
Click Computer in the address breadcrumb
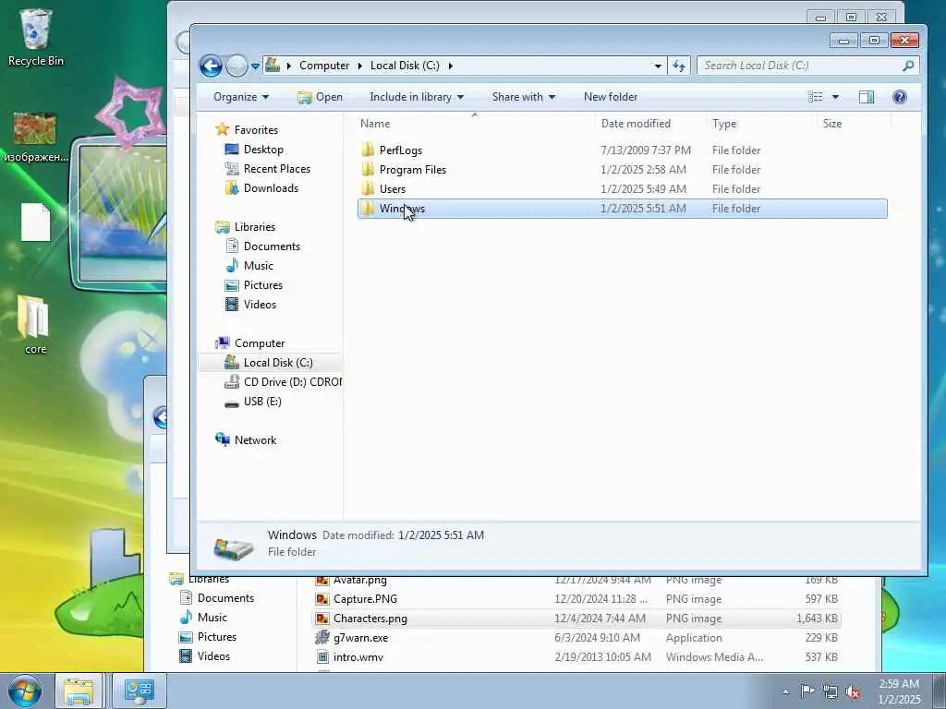(x=324, y=66)
